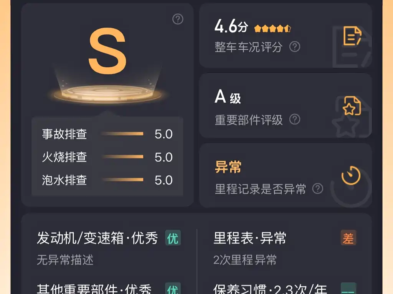
Task: Open help for 里程记录是否异常
Action: click(x=317, y=188)
